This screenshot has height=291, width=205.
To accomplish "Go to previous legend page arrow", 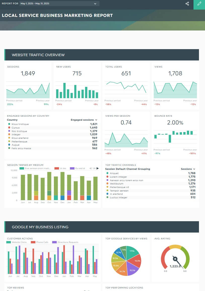I will coord(90,168).
